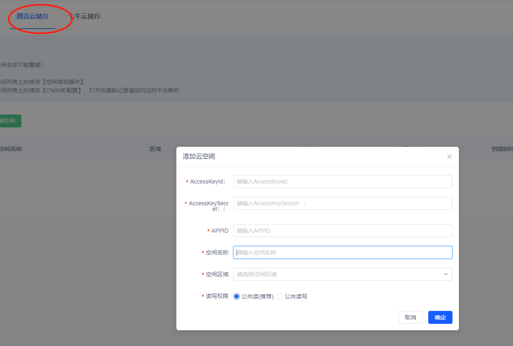Click the 添加云空间 dialog title
Screen dimensions: 513x346
pyautogui.click(x=199, y=156)
